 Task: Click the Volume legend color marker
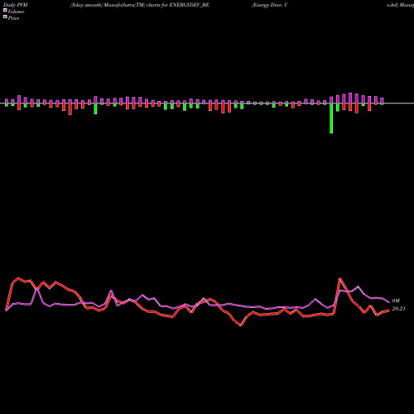click(5, 11)
